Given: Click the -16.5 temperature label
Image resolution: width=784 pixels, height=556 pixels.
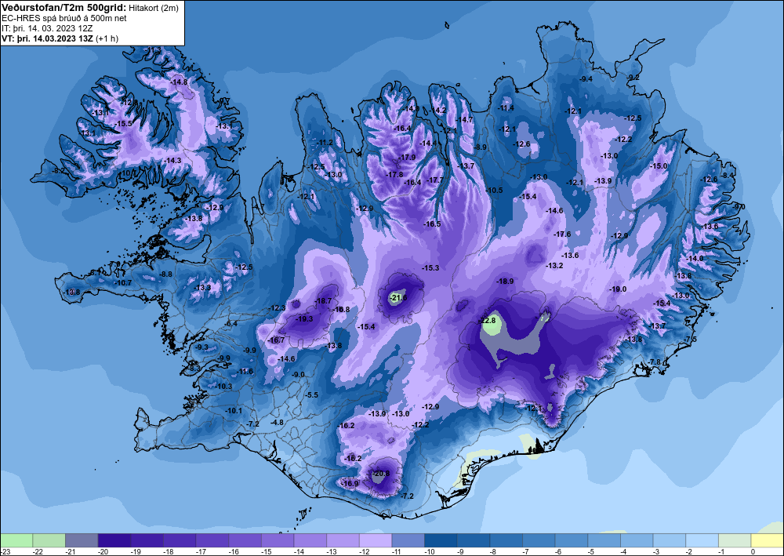Looking at the screenshot, I should click(x=433, y=224).
